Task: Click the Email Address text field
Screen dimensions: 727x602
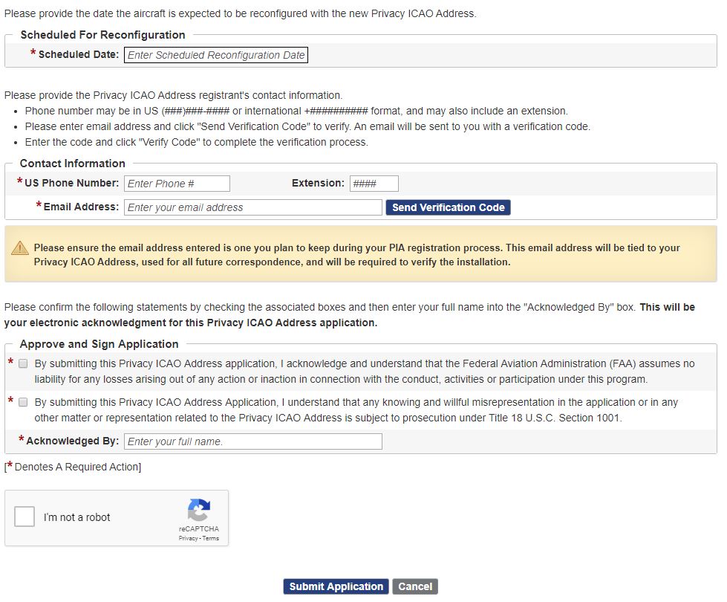Action: [x=252, y=207]
